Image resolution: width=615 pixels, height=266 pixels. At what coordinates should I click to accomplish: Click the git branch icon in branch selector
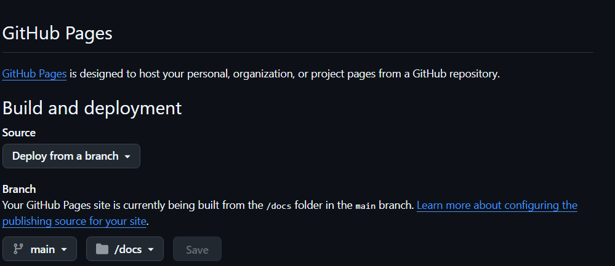click(18, 249)
